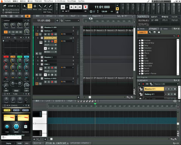Click the Rewind transport button

point(63,7)
